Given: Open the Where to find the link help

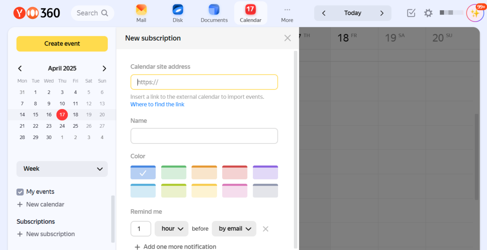Looking at the screenshot, I should [157, 104].
